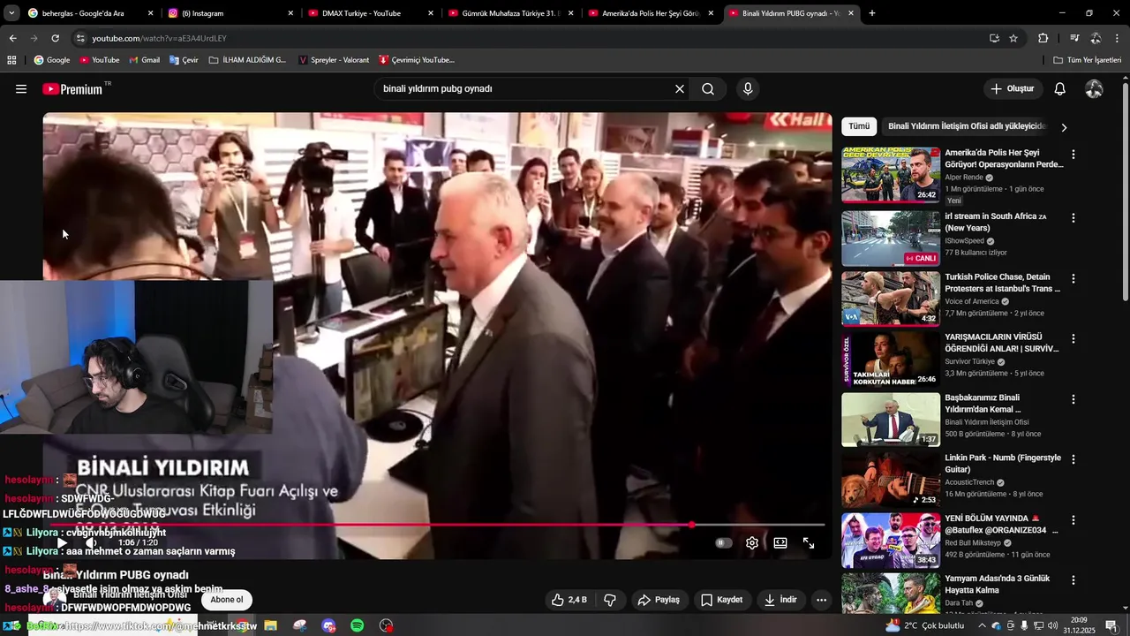
Task: Open Chrome extensions puzzle icon
Action: (1043, 38)
